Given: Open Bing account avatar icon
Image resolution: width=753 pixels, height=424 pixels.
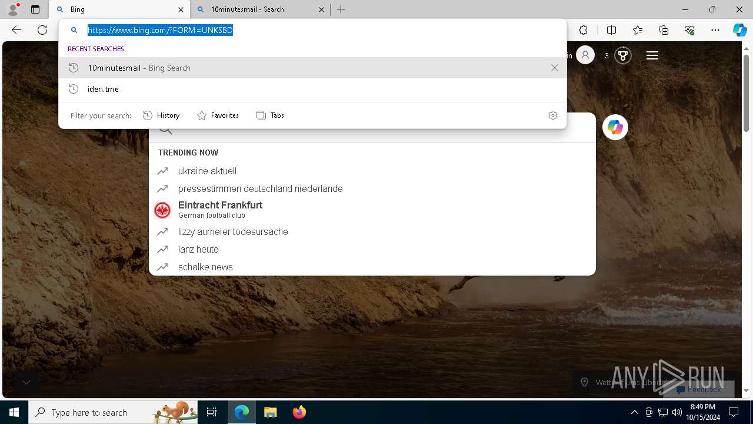Looking at the screenshot, I should point(585,55).
